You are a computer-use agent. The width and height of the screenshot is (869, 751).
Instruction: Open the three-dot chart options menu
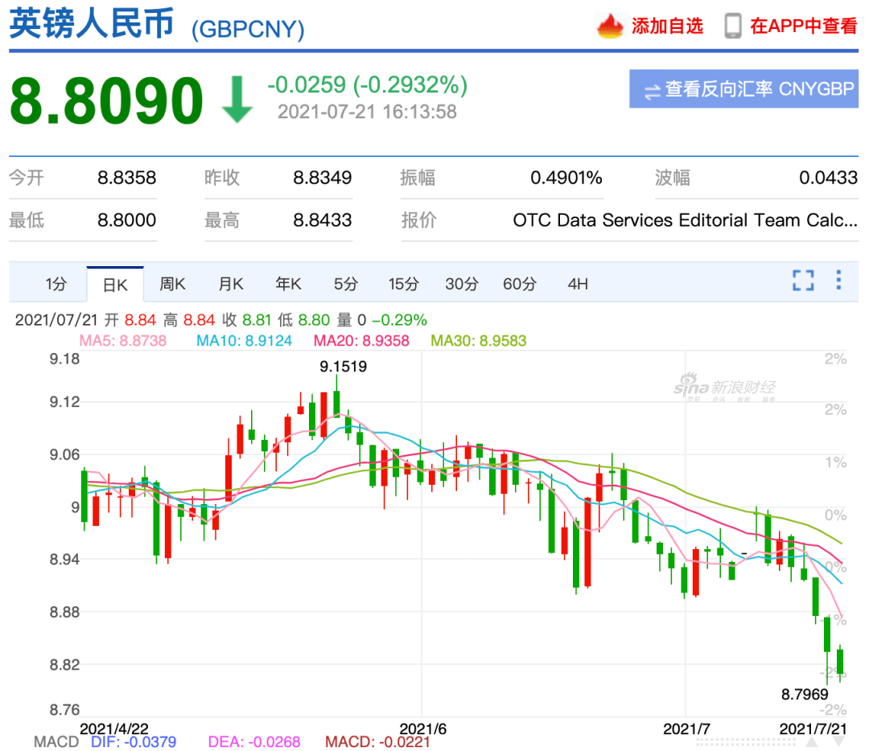[838, 280]
